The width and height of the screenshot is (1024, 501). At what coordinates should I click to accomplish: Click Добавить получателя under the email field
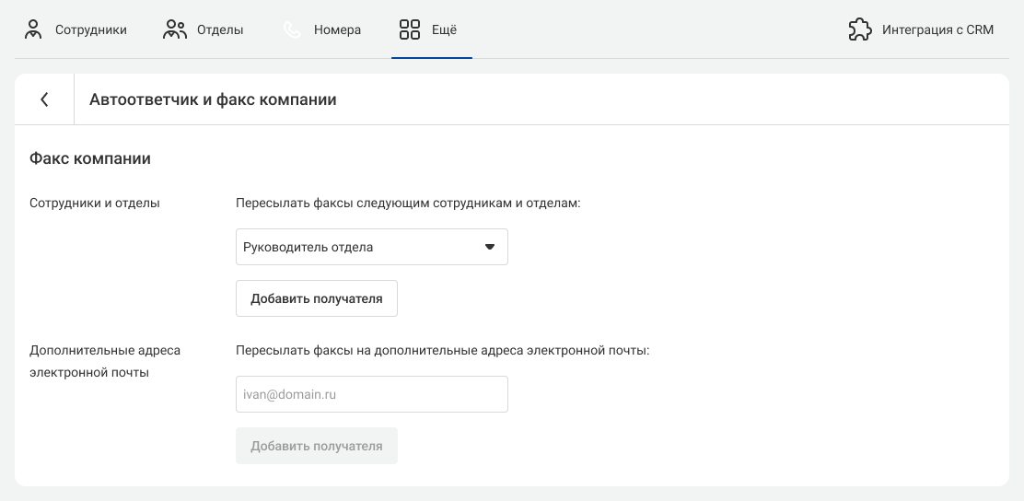point(317,446)
